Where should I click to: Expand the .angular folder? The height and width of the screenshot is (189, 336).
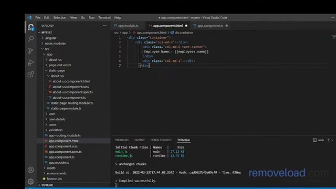click(x=74, y=38)
